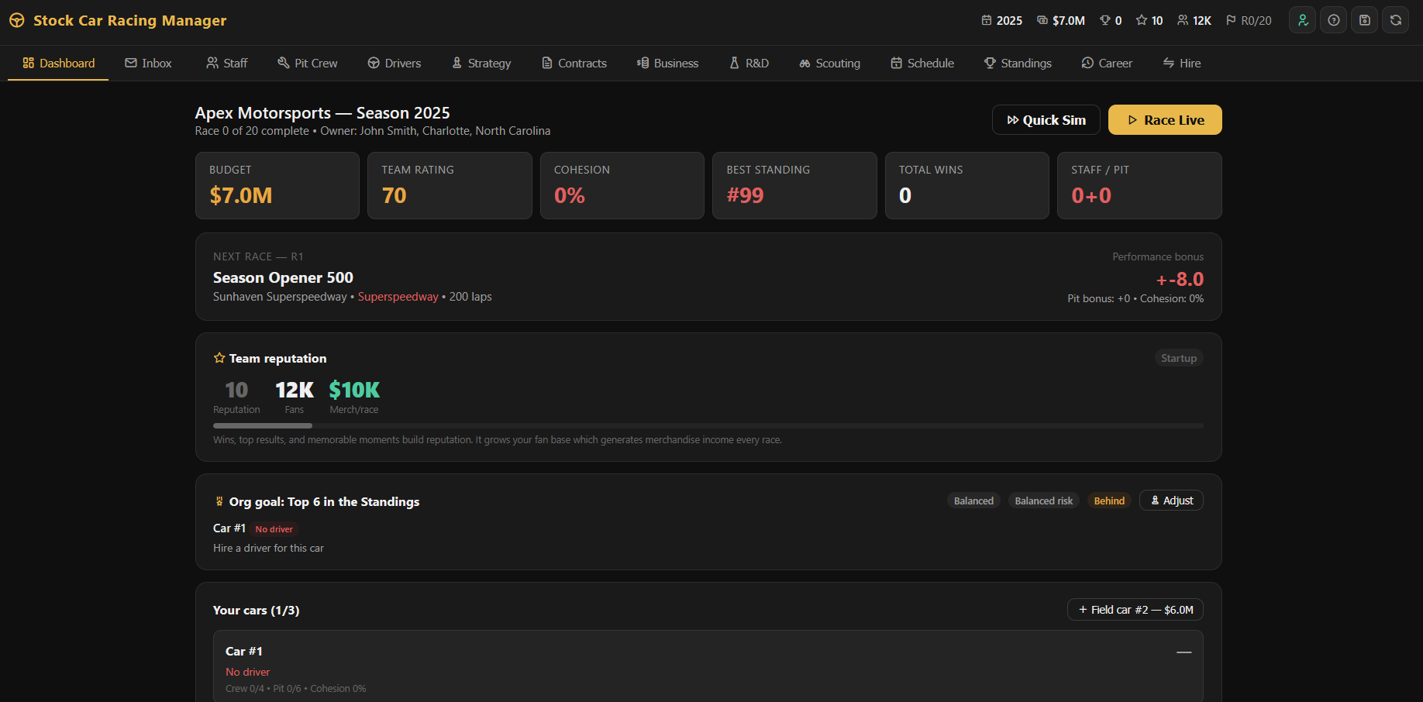Switch to the Strategy tab

click(481, 64)
